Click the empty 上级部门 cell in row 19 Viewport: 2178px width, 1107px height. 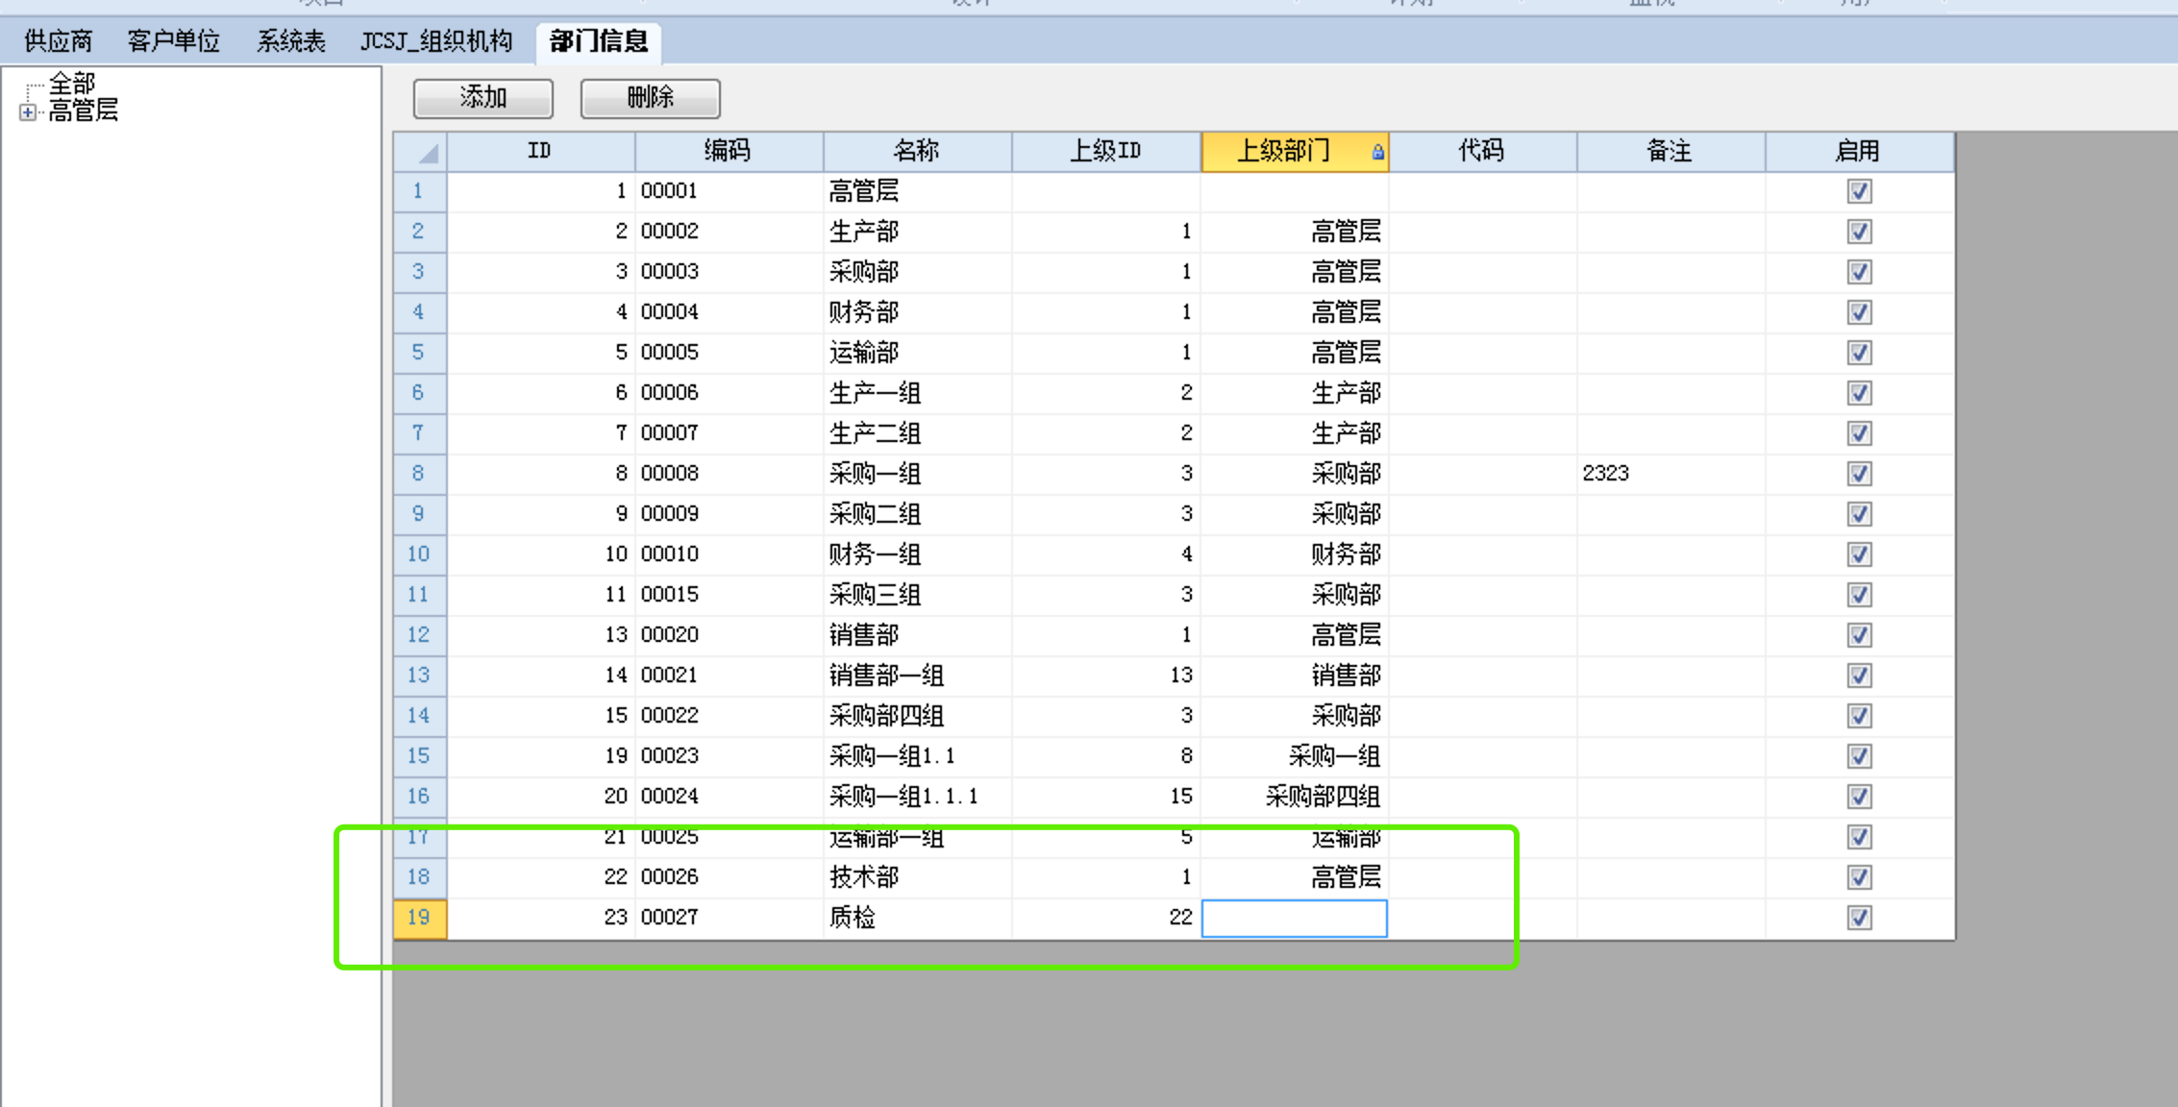pyautogui.click(x=1294, y=918)
